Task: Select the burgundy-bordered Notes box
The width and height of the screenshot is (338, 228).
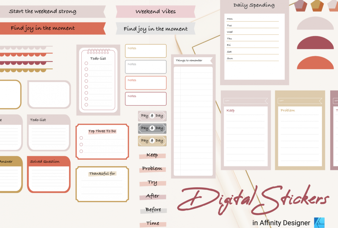Action: pos(146,99)
